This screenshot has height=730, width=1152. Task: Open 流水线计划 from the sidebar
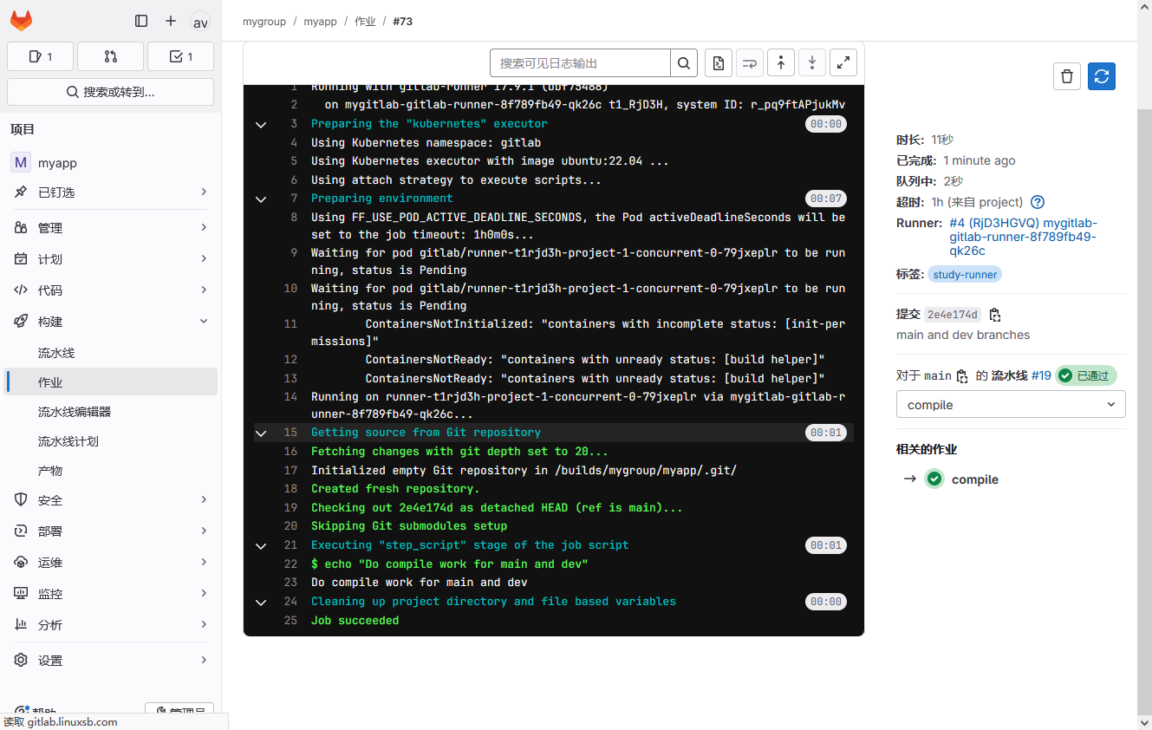click(110, 441)
